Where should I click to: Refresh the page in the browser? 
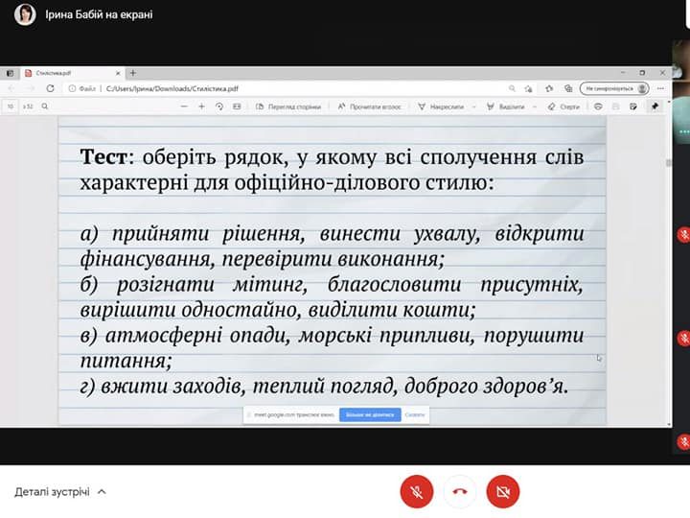[x=49, y=88]
